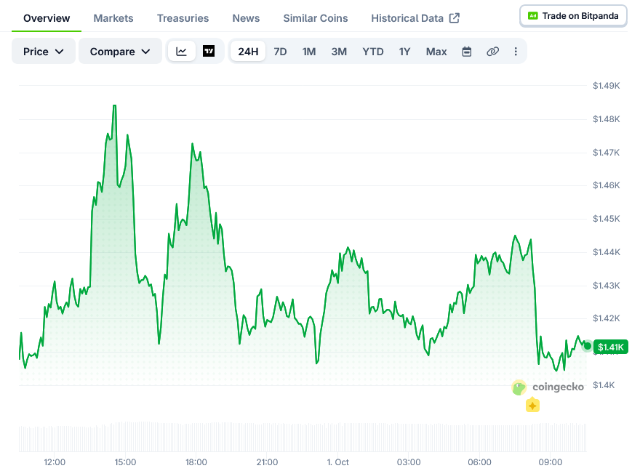Image resolution: width=632 pixels, height=471 pixels.
Task: Click the yellow sparkle icon under coingecko
Action: click(532, 406)
